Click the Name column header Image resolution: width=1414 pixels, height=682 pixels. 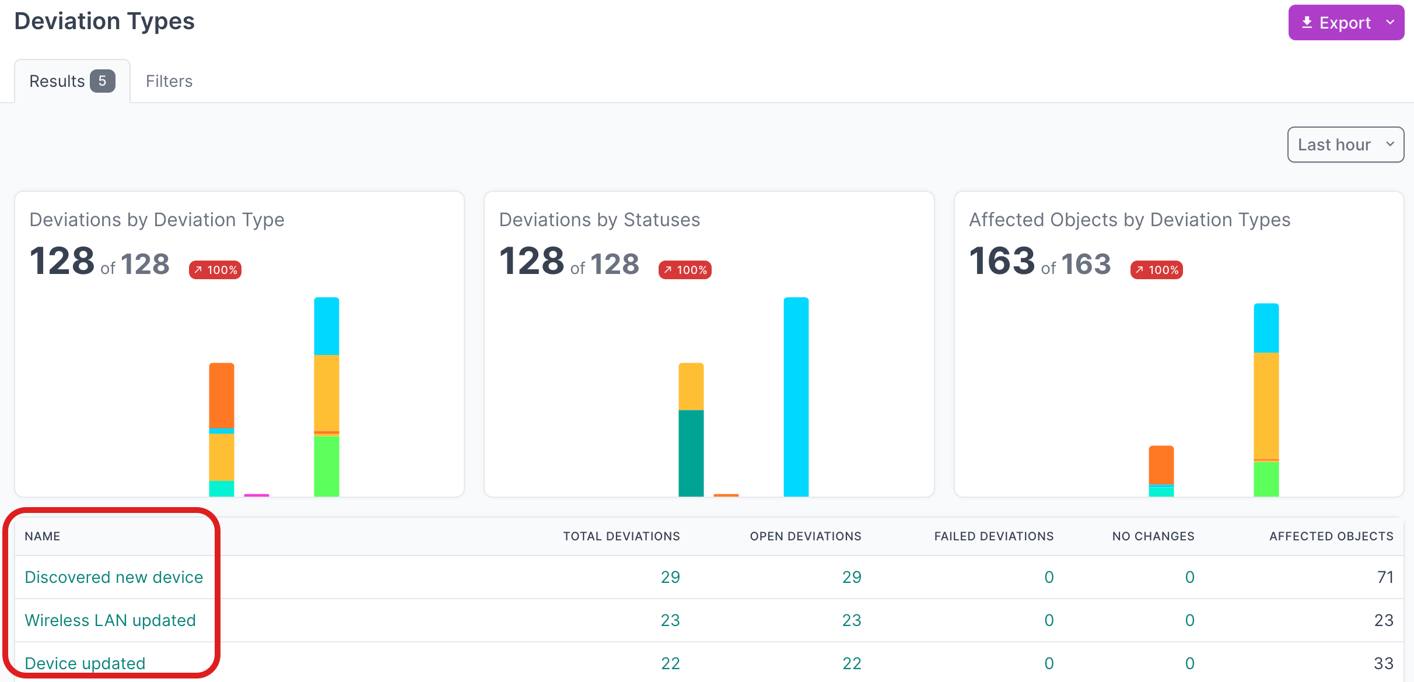[43, 536]
